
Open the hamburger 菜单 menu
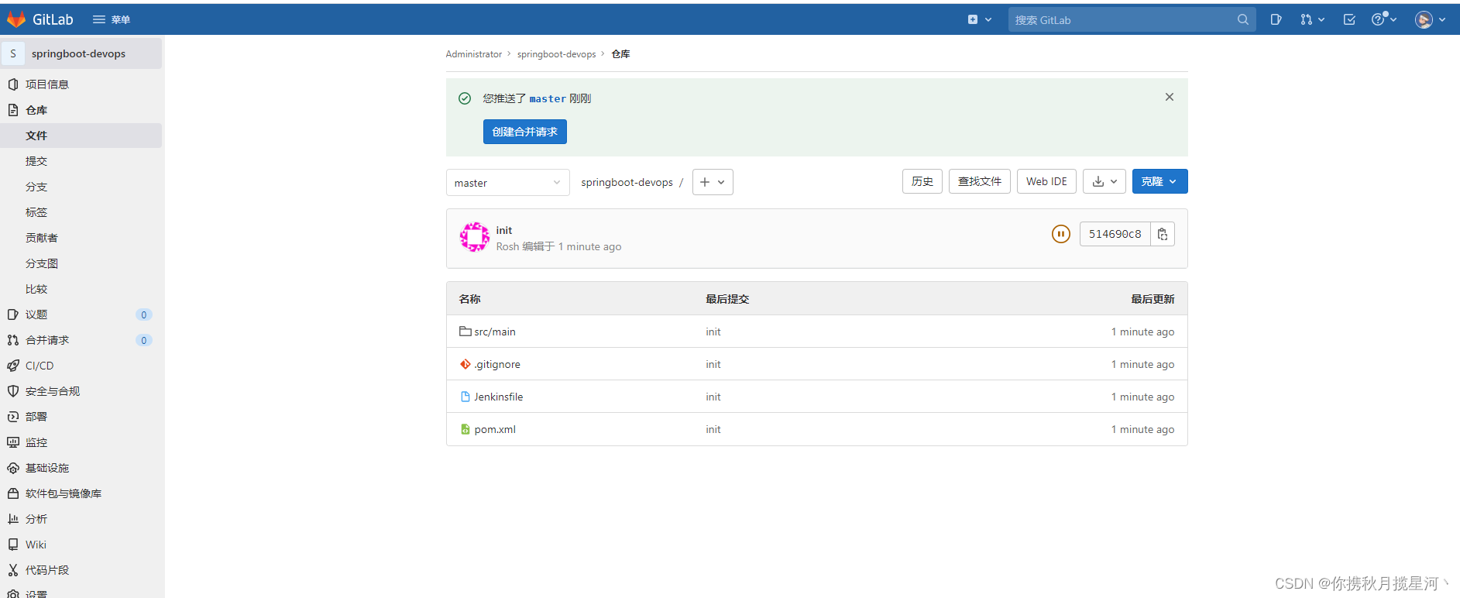[112, 19]
